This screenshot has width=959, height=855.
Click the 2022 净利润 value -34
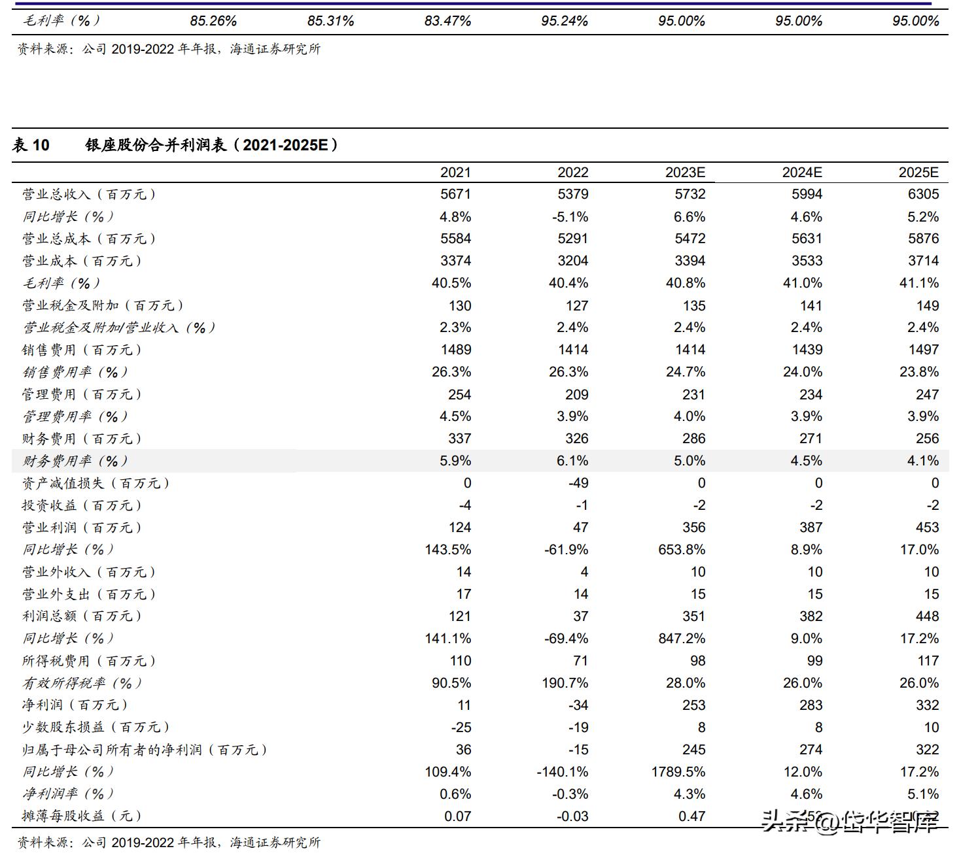pyautogui.click(x=577, y=705)
